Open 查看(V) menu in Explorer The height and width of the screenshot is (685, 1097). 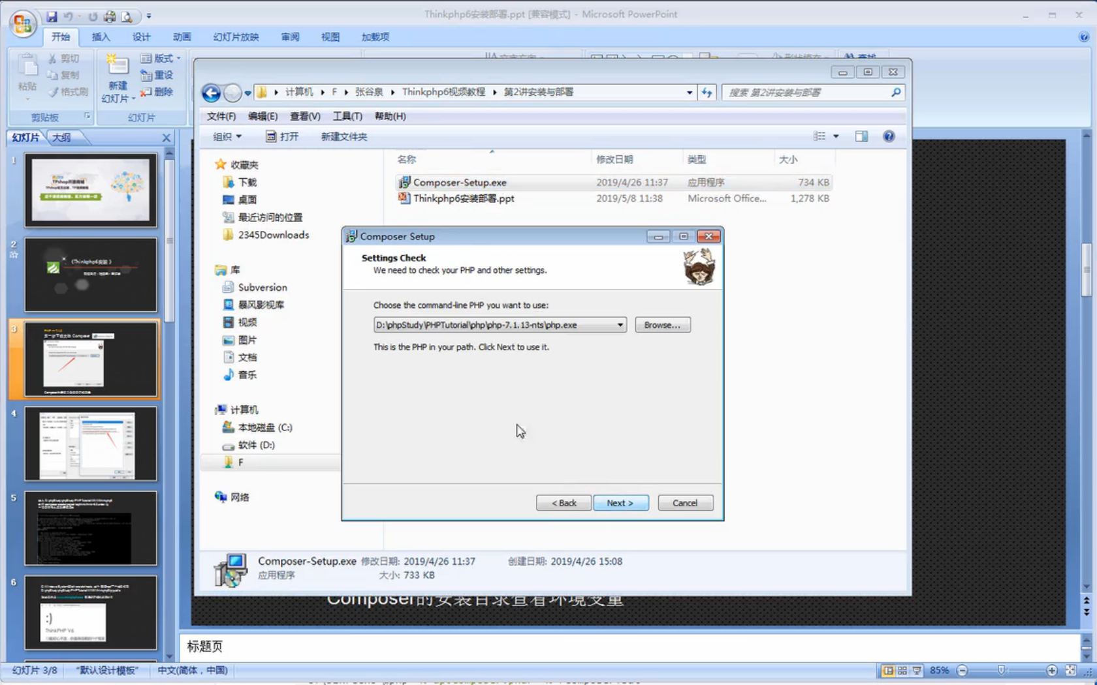[305, 116]
